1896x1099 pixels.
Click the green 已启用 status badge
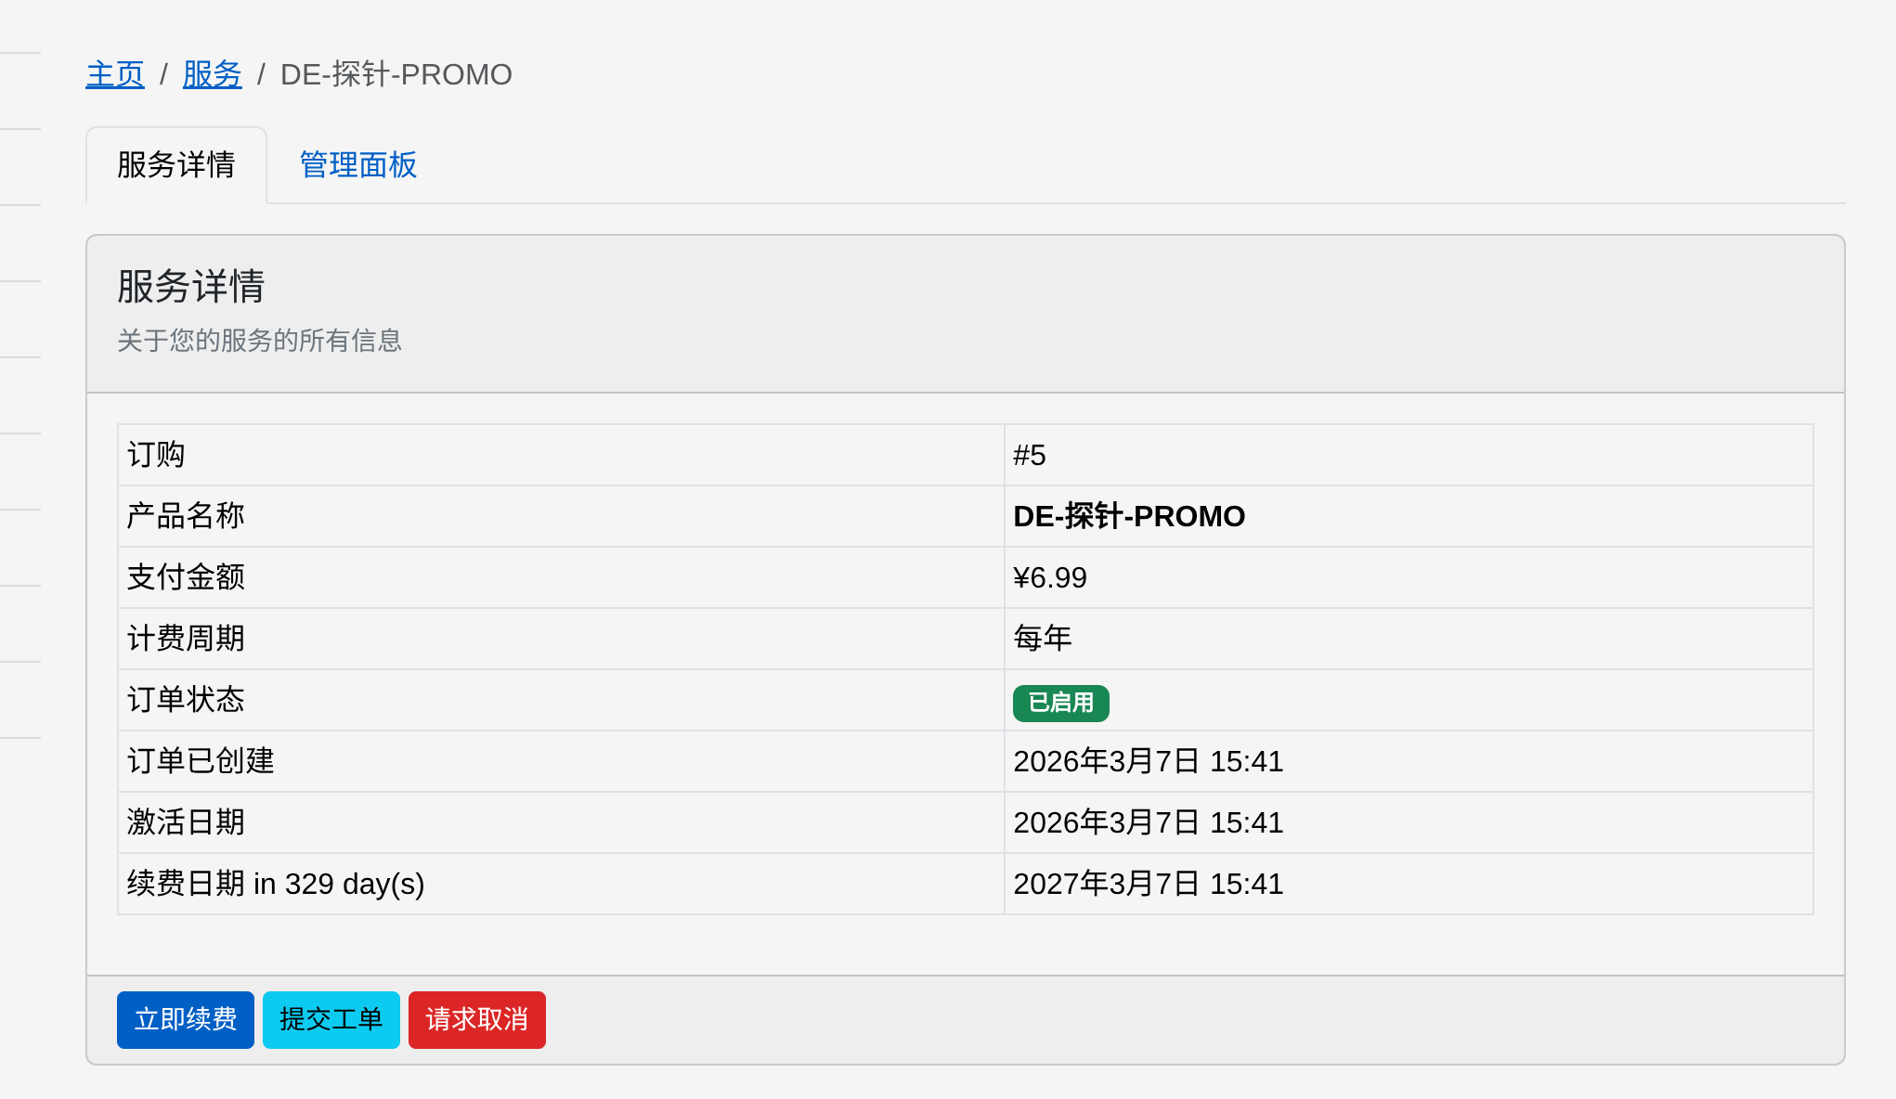(x=1060, y=703)
